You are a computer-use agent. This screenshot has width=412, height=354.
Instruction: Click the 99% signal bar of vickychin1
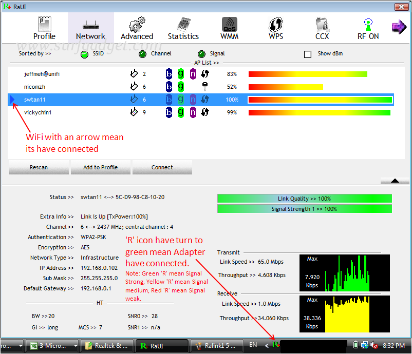pos(319,112)
